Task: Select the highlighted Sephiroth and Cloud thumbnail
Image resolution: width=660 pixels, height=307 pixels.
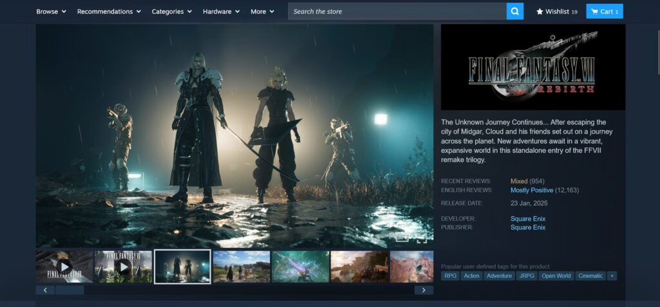Action: tap(182, 266)
